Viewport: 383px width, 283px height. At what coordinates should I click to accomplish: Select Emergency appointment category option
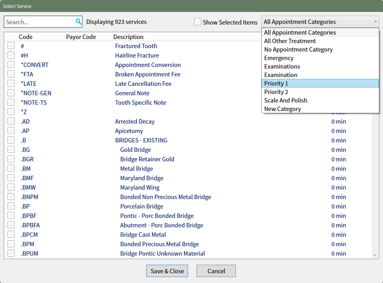279,58
